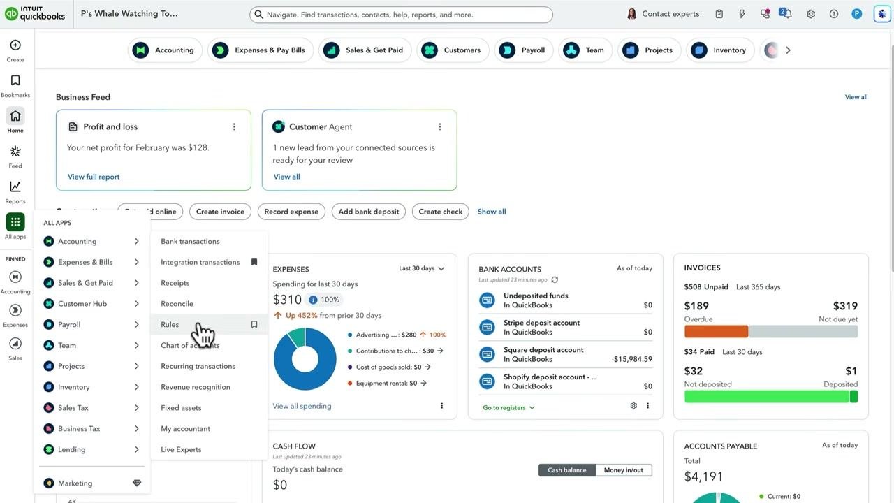Open the Projects shortcut pill

point(649,50)
